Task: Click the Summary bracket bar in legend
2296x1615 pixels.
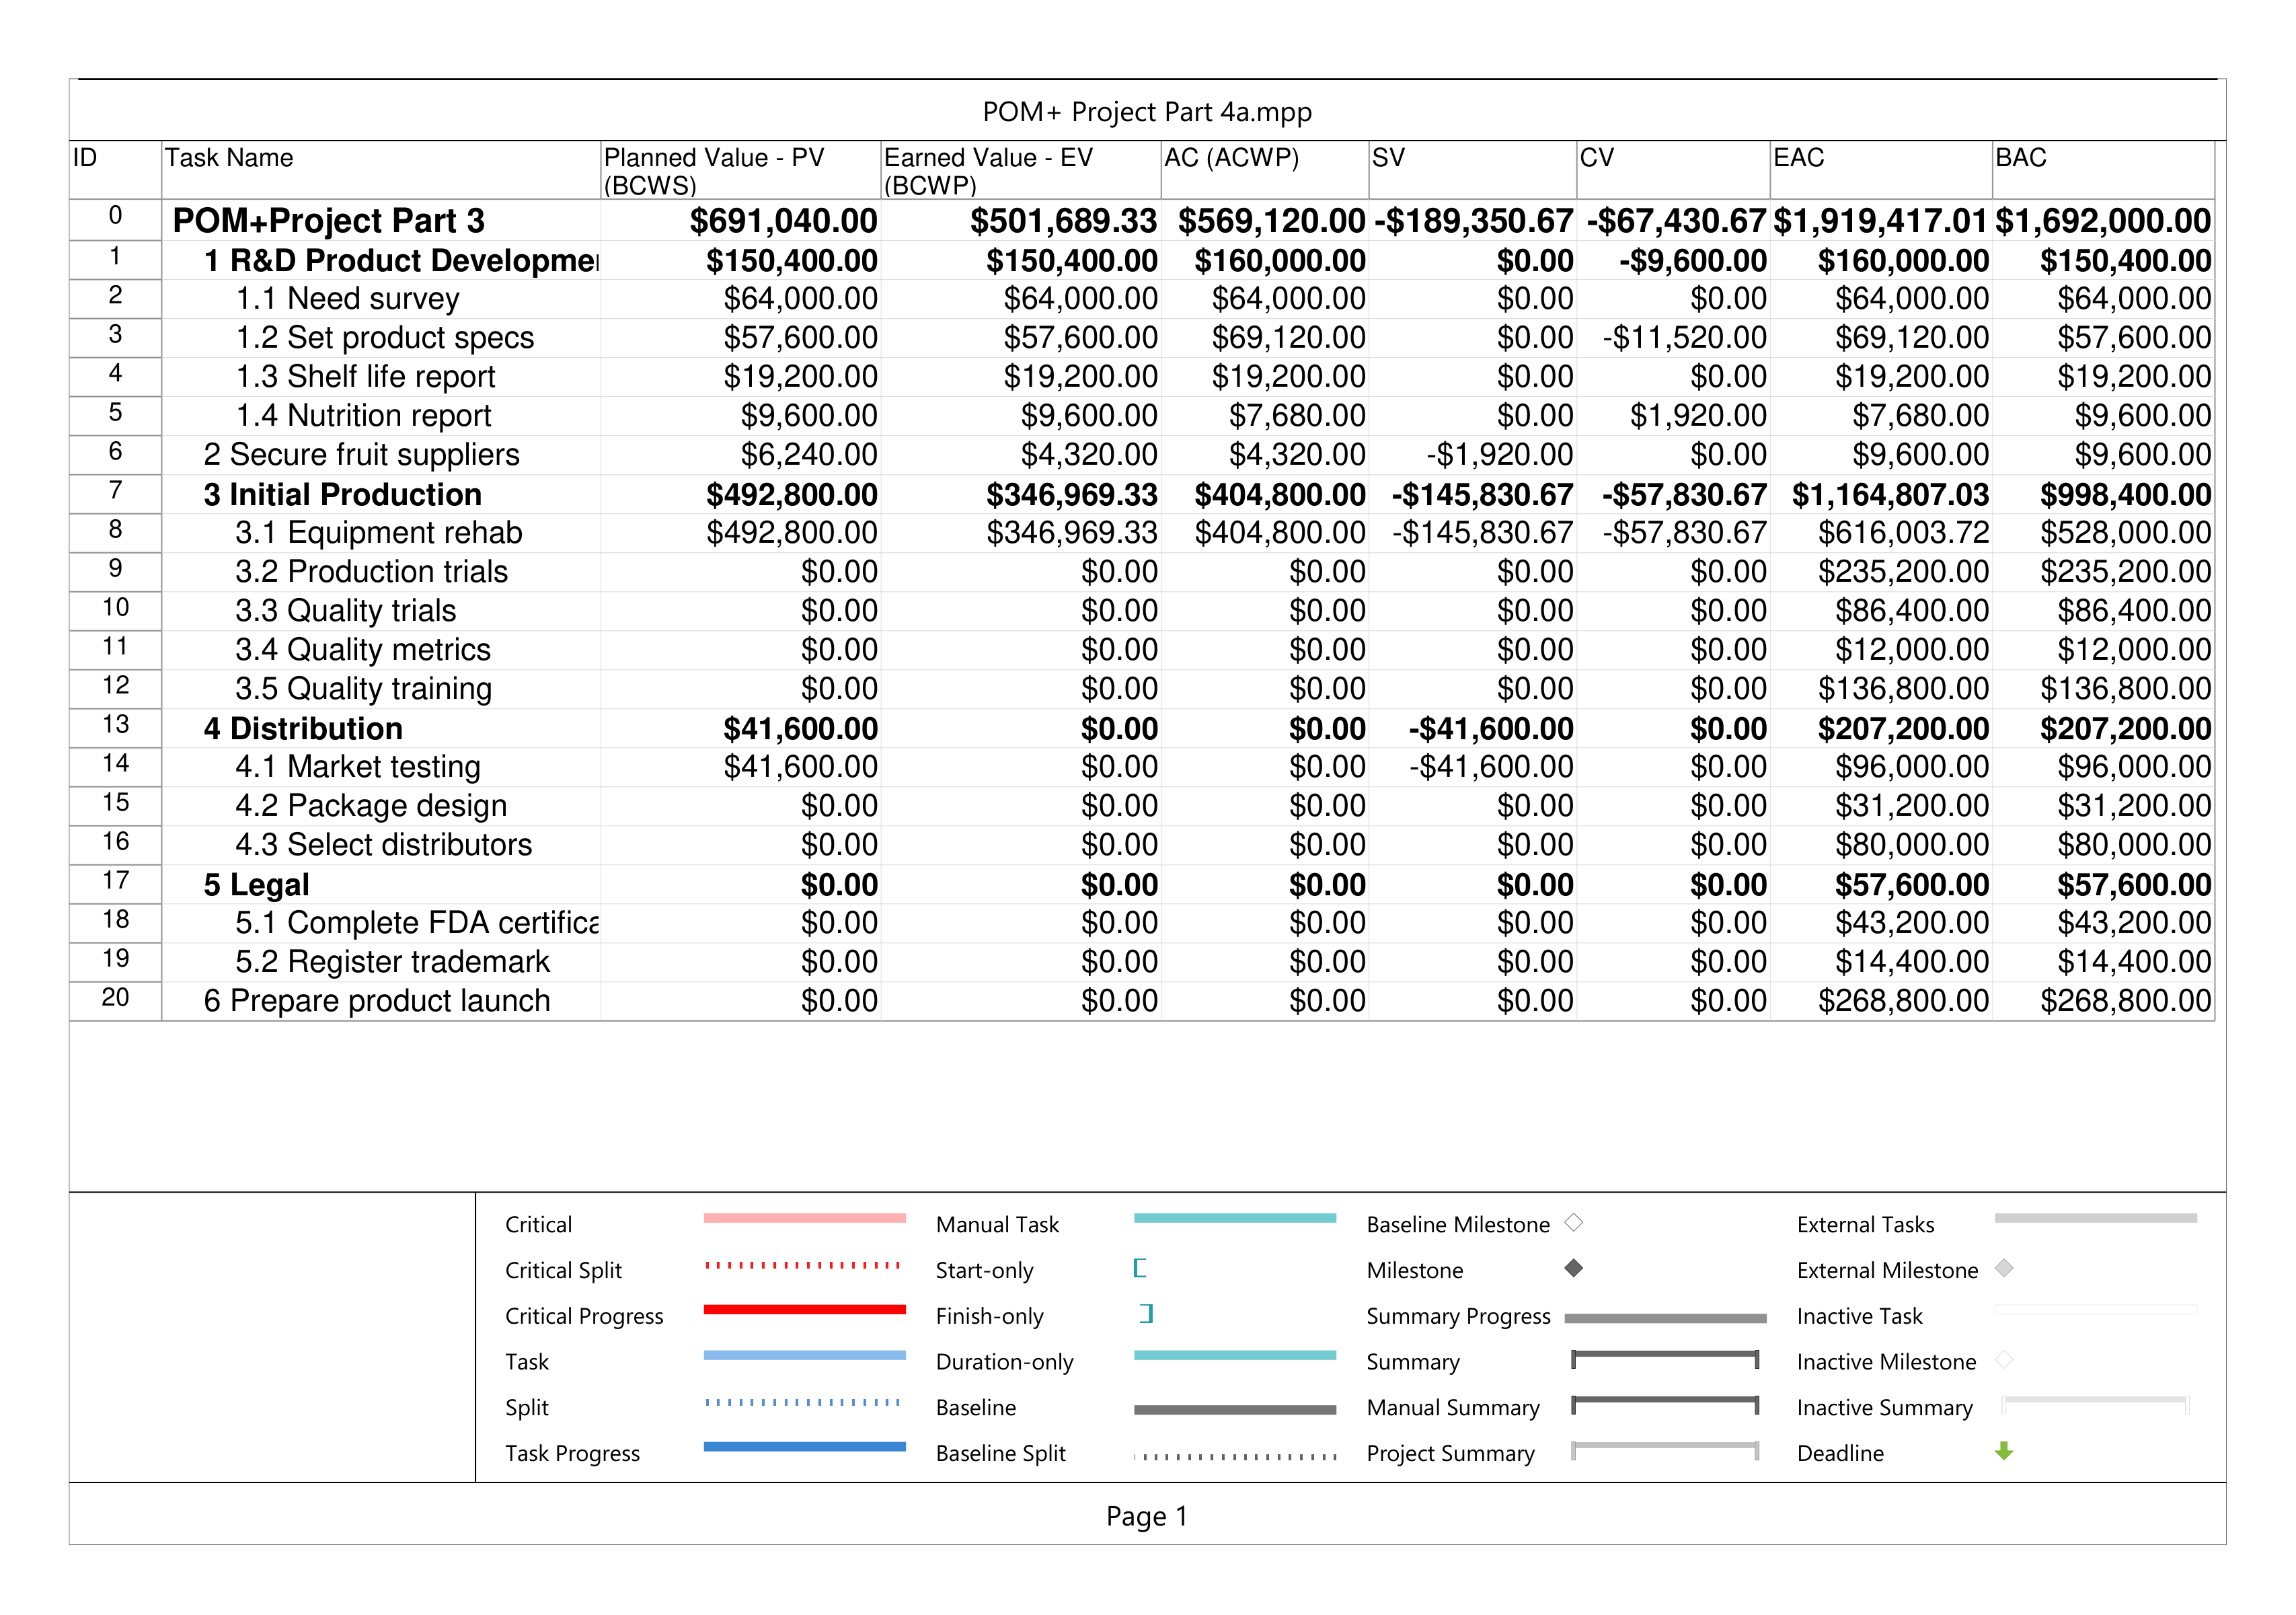Action: [x=1665, y=1358]
